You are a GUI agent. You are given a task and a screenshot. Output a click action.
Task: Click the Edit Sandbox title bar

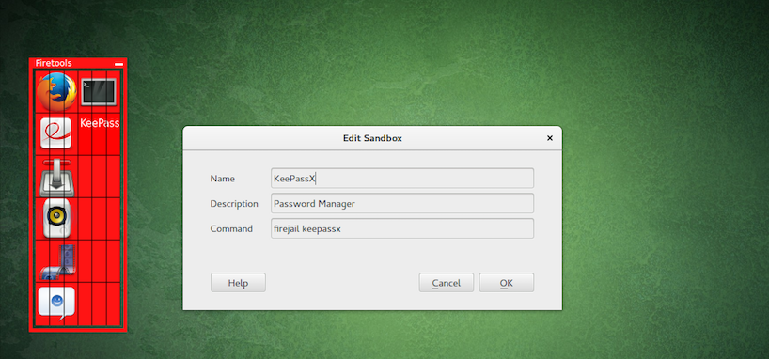click(372, 138)
